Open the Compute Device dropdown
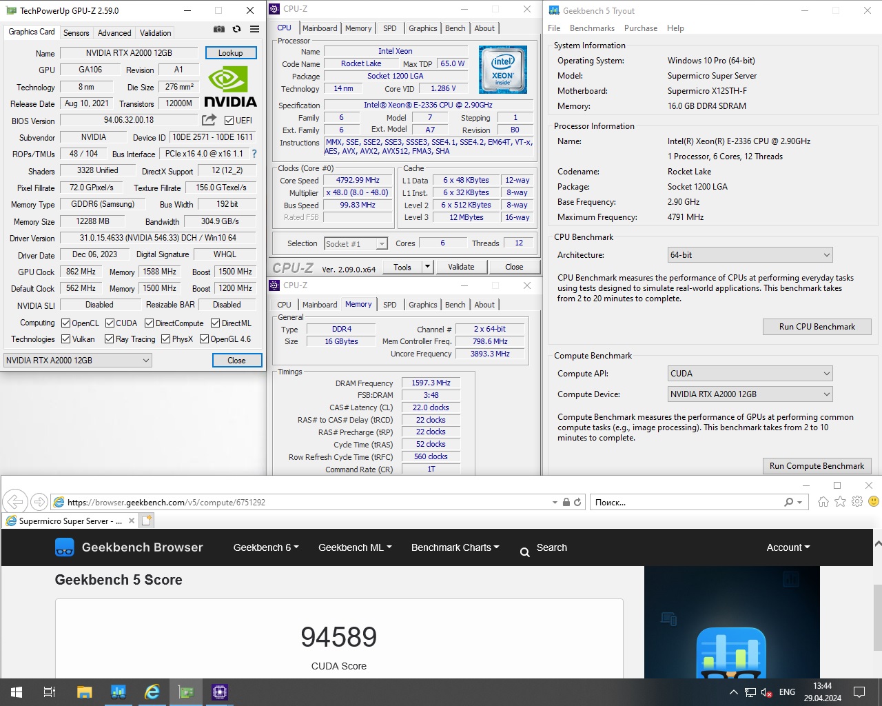The height and width of the screenshot is (706, 882). 750,394
